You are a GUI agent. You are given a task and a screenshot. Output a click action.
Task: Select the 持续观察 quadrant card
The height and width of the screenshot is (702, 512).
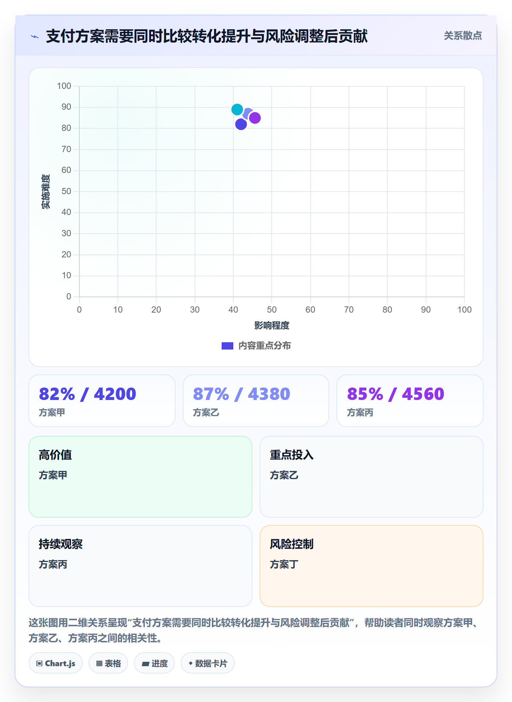pos(140,566)
